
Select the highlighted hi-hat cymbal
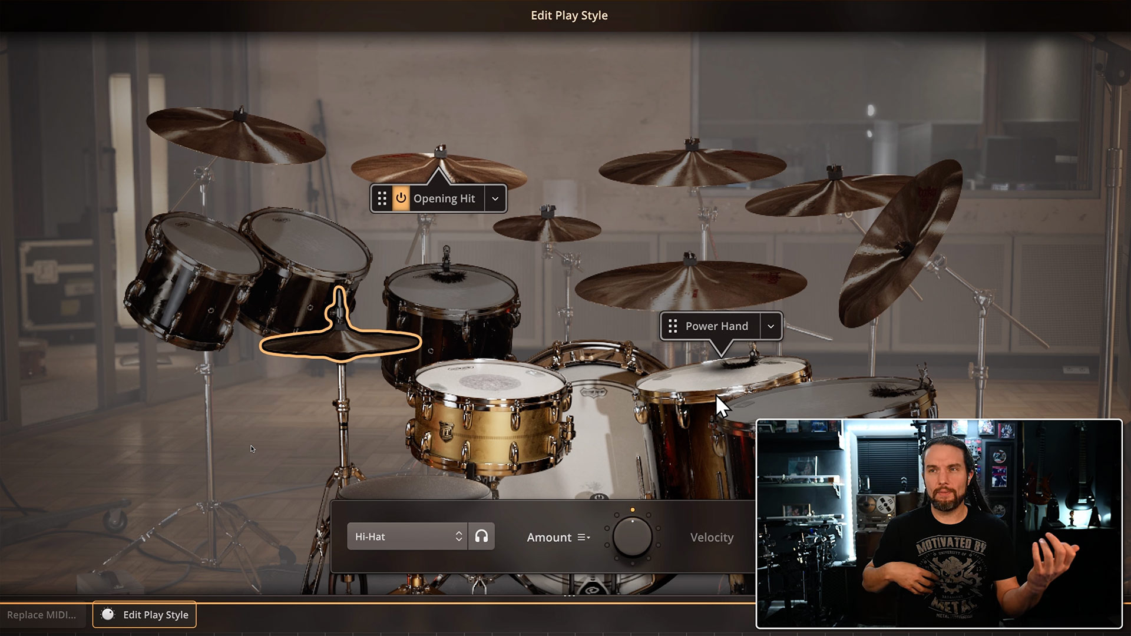click(x=340, y=343)
